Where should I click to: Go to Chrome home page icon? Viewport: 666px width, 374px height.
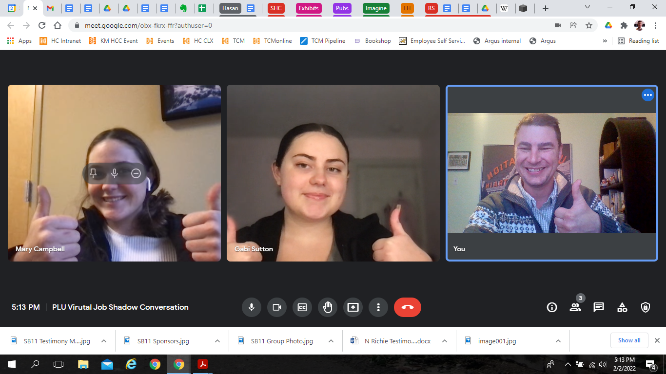tap(58, 25)
